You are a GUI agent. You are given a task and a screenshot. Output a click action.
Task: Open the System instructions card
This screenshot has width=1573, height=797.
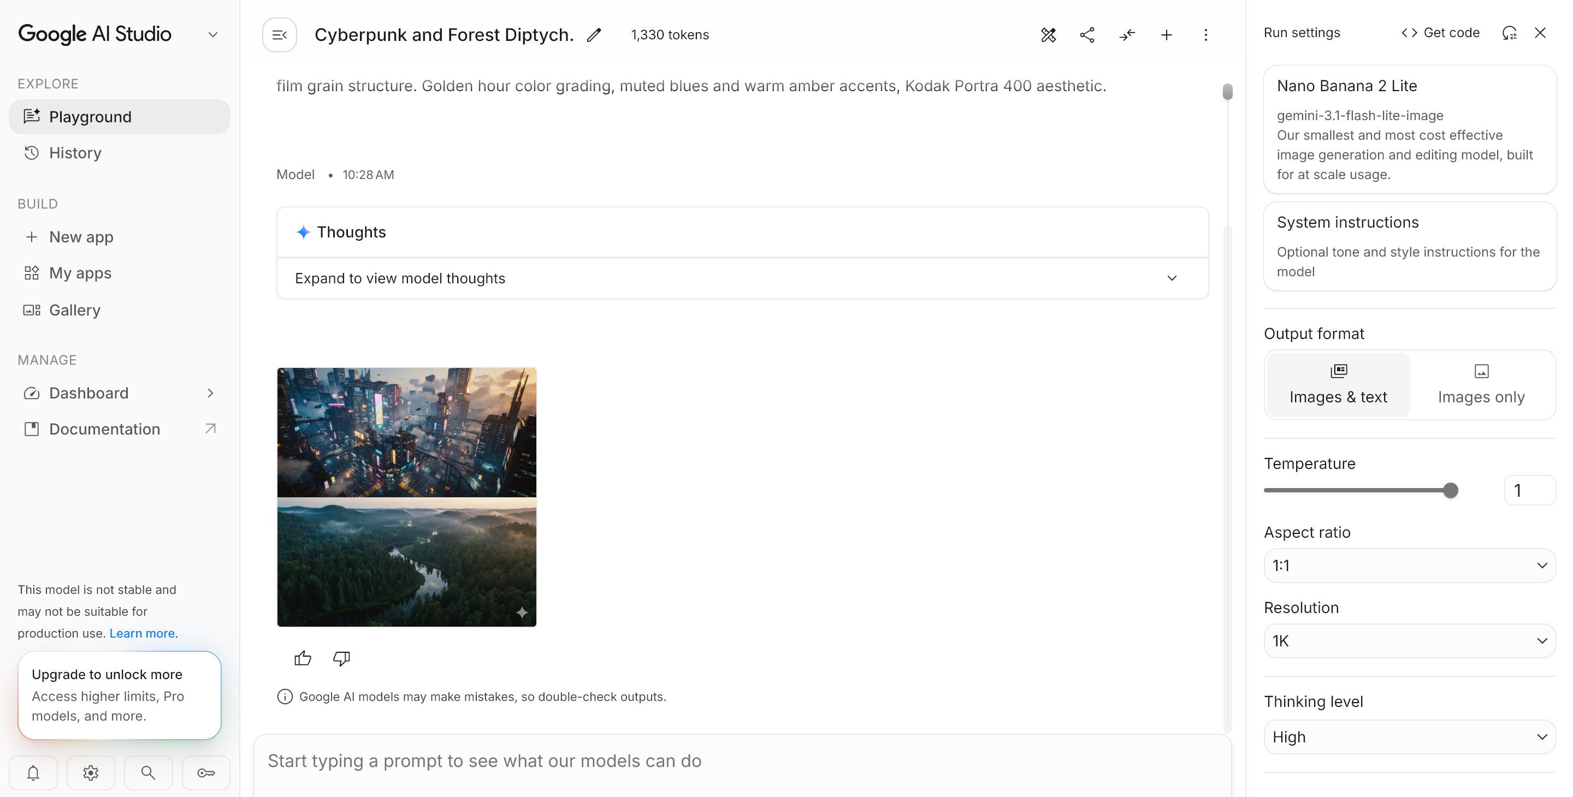coord(1409,247)
